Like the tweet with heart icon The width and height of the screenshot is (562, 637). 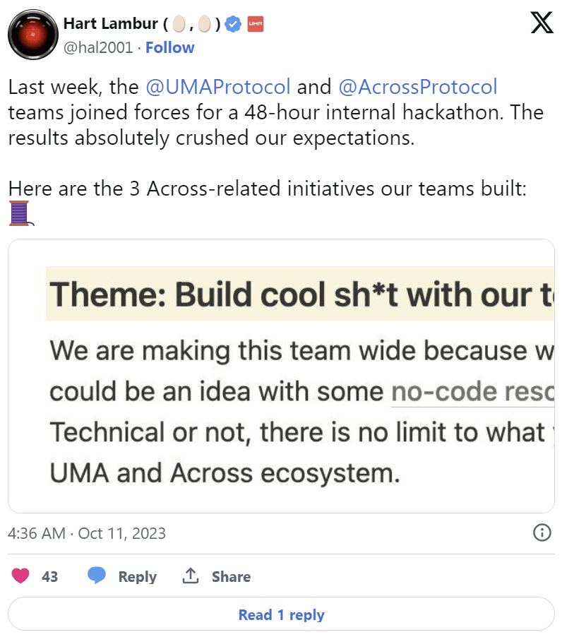pyautogui.click(x=21, y=576)
